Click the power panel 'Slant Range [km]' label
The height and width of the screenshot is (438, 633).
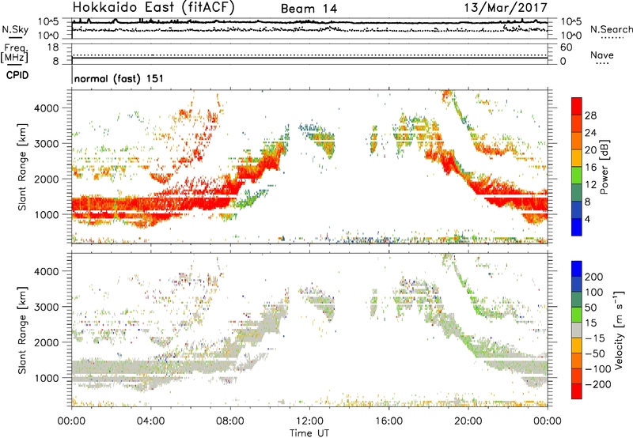(22, 167)
